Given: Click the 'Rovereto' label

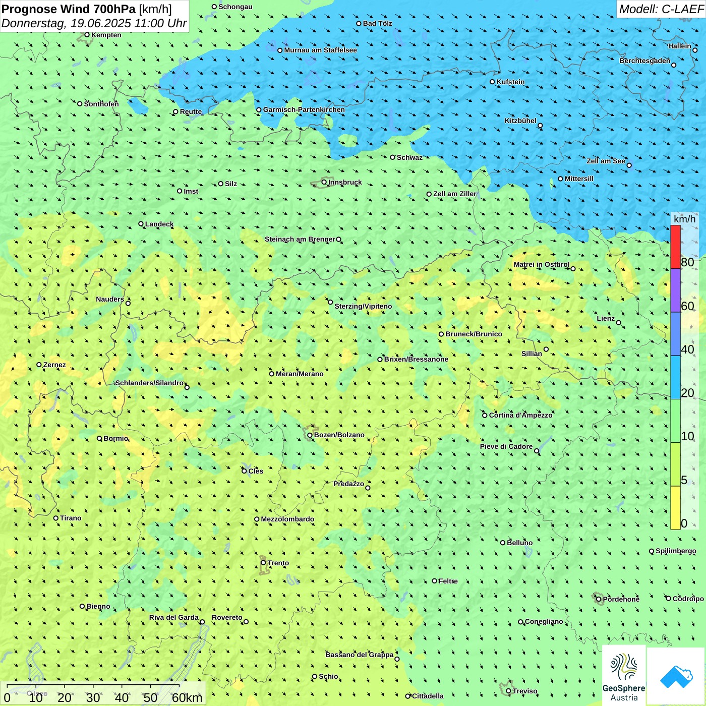Looking at the screenshot, I should pyautogui.click(x=227, y=617).
